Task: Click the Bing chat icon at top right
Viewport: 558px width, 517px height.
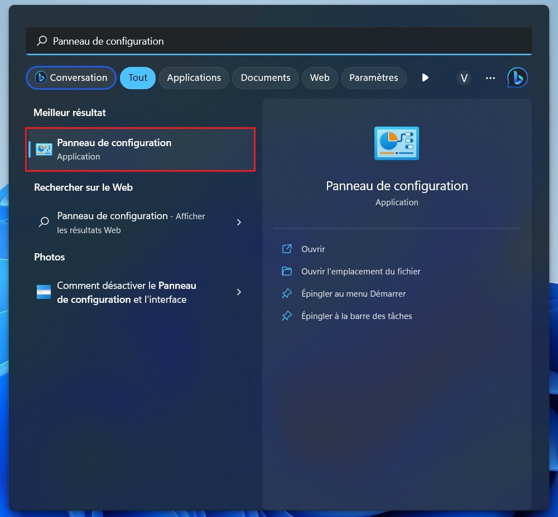Action: 517,78
